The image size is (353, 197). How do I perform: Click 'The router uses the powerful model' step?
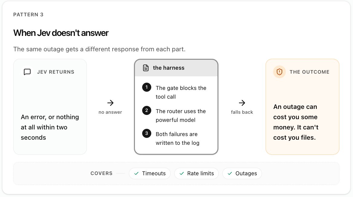click(181, 116)
